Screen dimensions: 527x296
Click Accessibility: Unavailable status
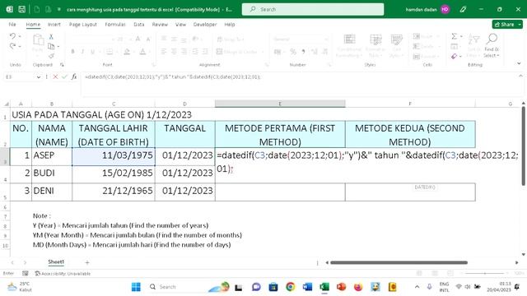point(63,274)
